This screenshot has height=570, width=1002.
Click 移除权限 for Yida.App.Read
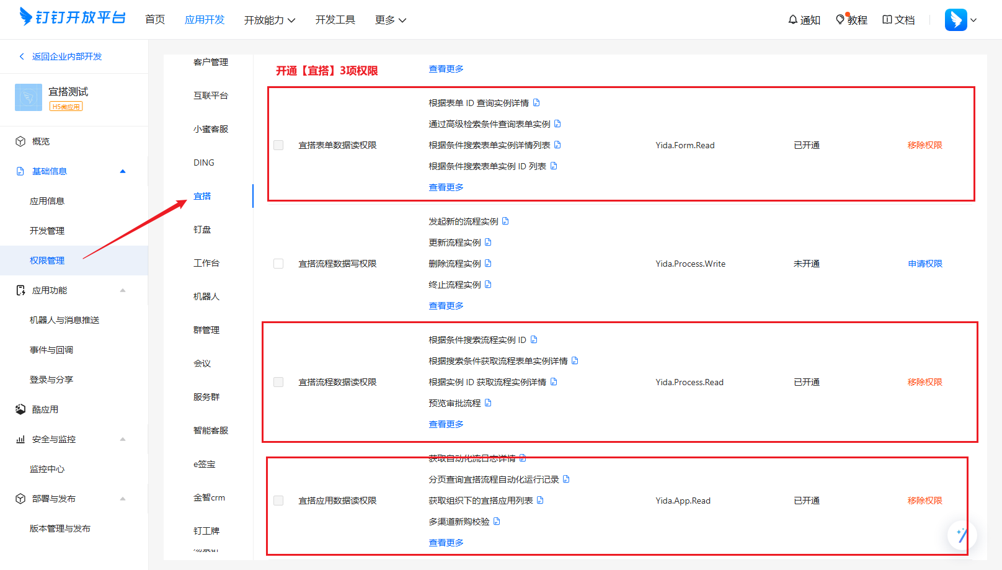[x=925, y=501]
